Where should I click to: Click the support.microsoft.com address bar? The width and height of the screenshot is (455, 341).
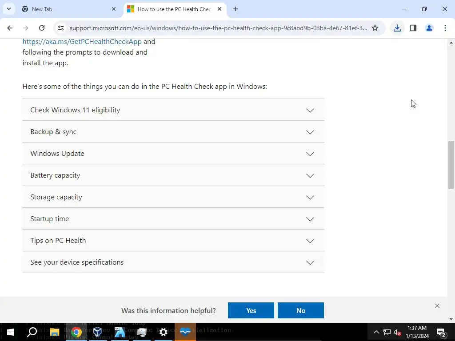point(218,28)
